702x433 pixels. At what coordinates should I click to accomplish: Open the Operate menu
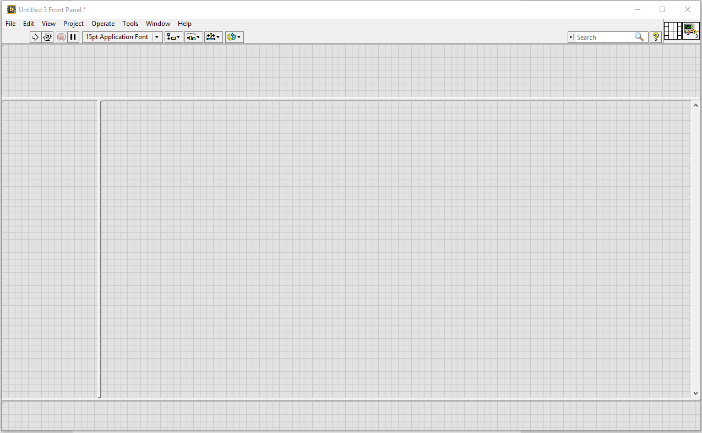[102, 23]
